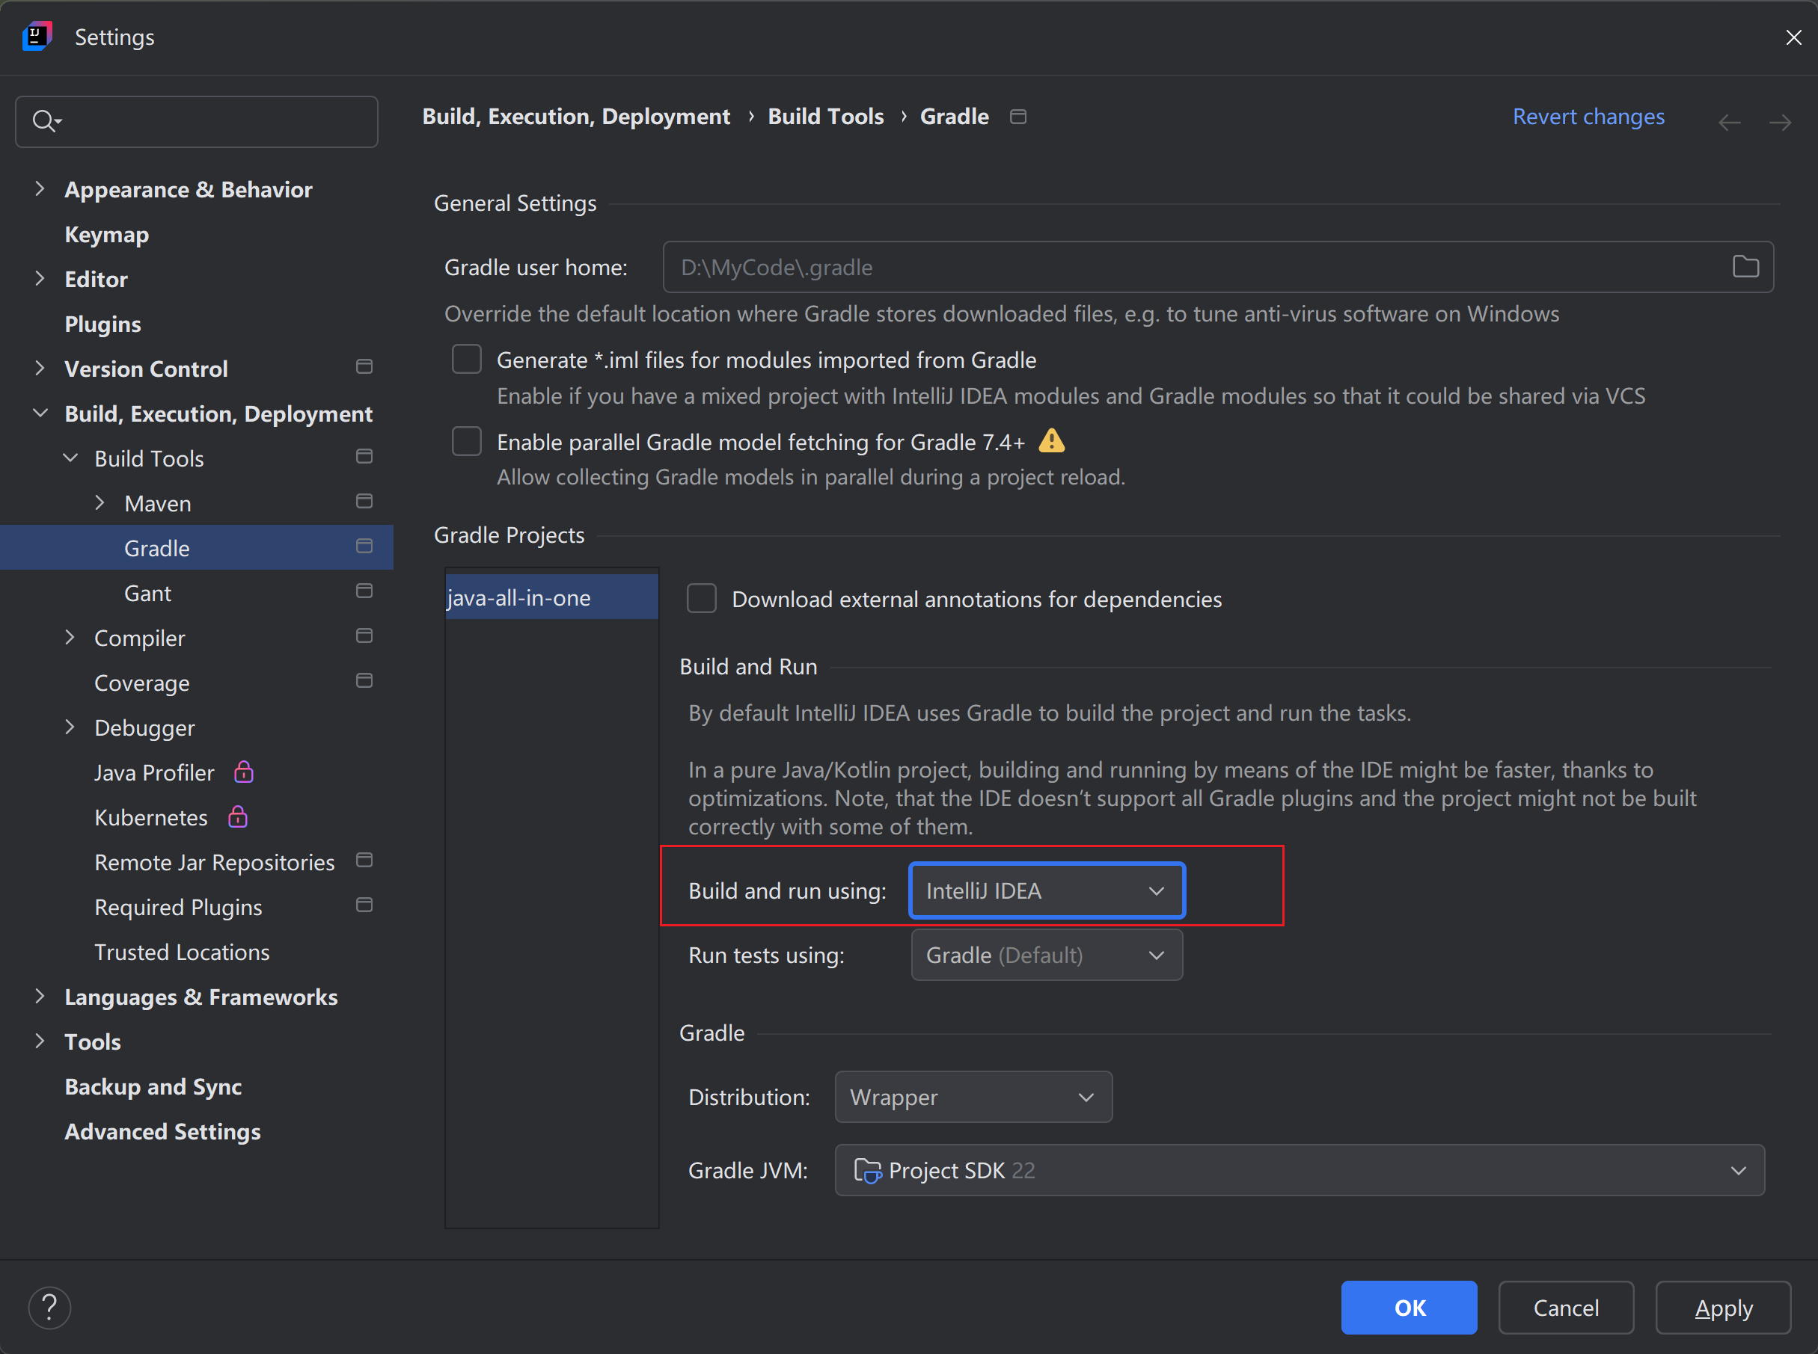
Task: Open the Run tests using dropdown
Action: 1047,955
